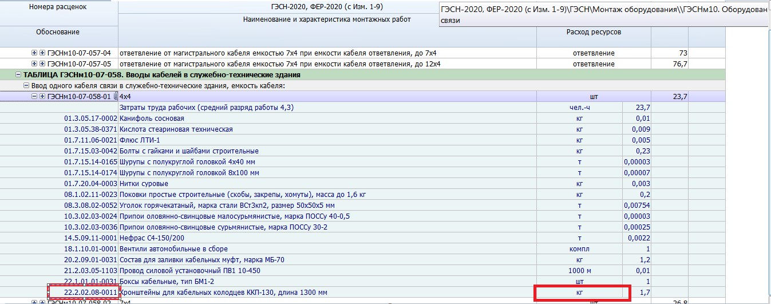Select rate code ГЭСНм10-07-057-05
The width and height of the screenshot is (771, 304).
coord(79,64)
